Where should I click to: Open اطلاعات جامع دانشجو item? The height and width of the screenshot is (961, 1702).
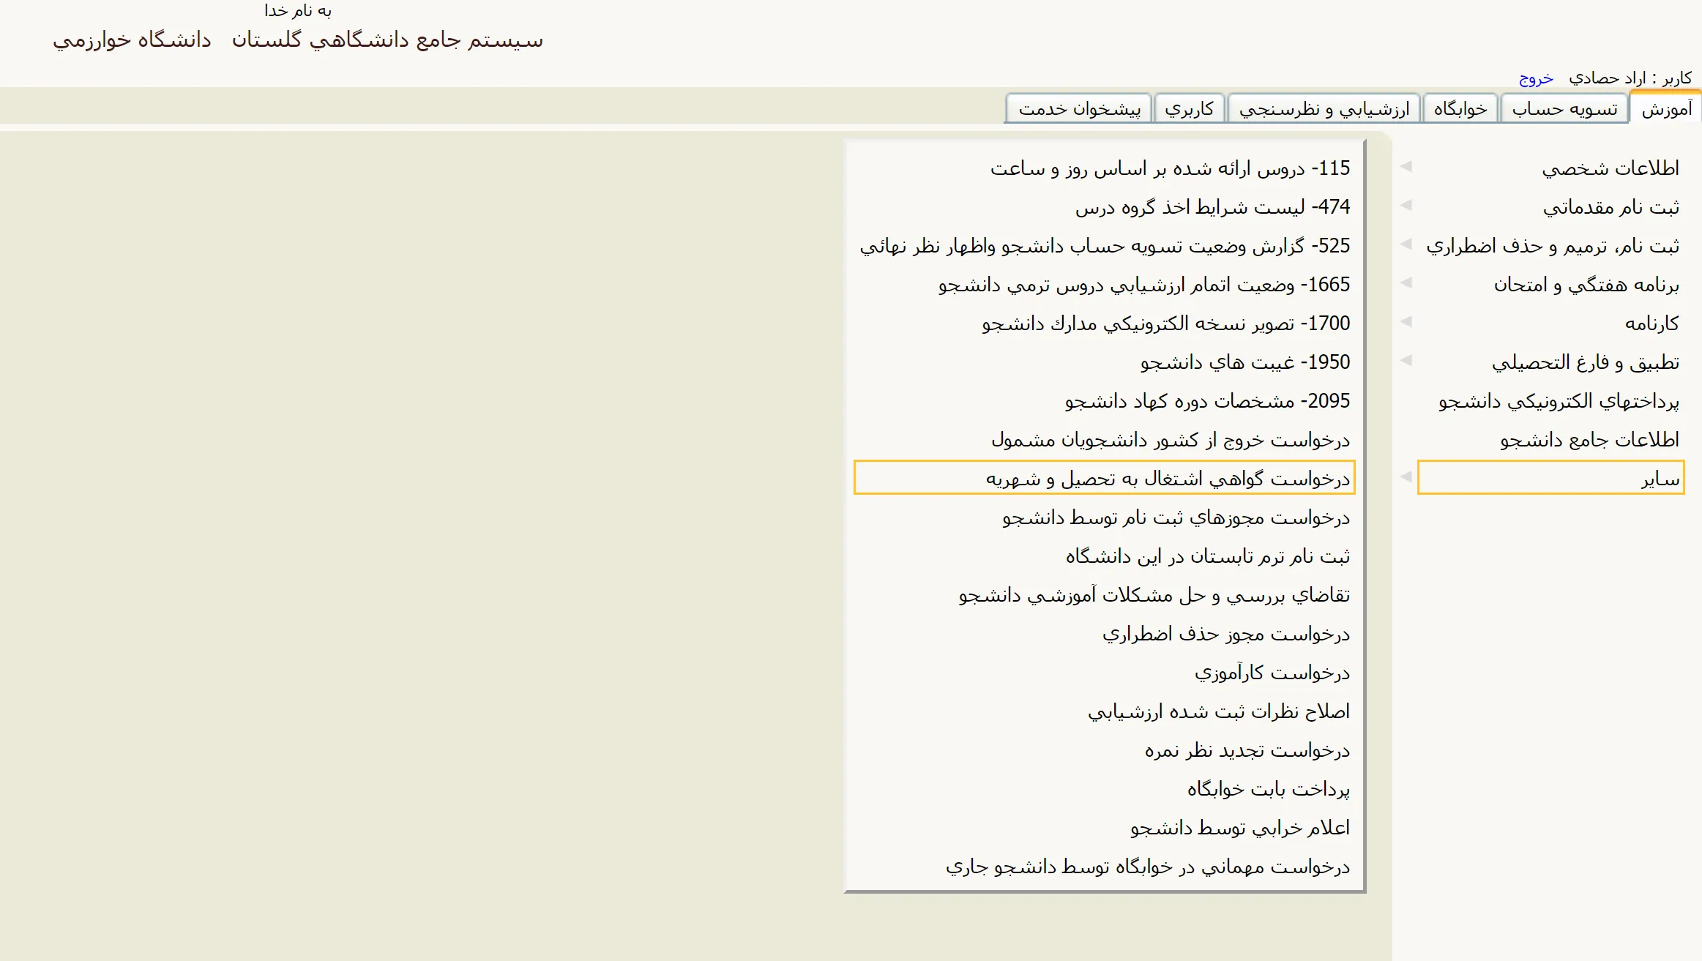coord(1589,440)
